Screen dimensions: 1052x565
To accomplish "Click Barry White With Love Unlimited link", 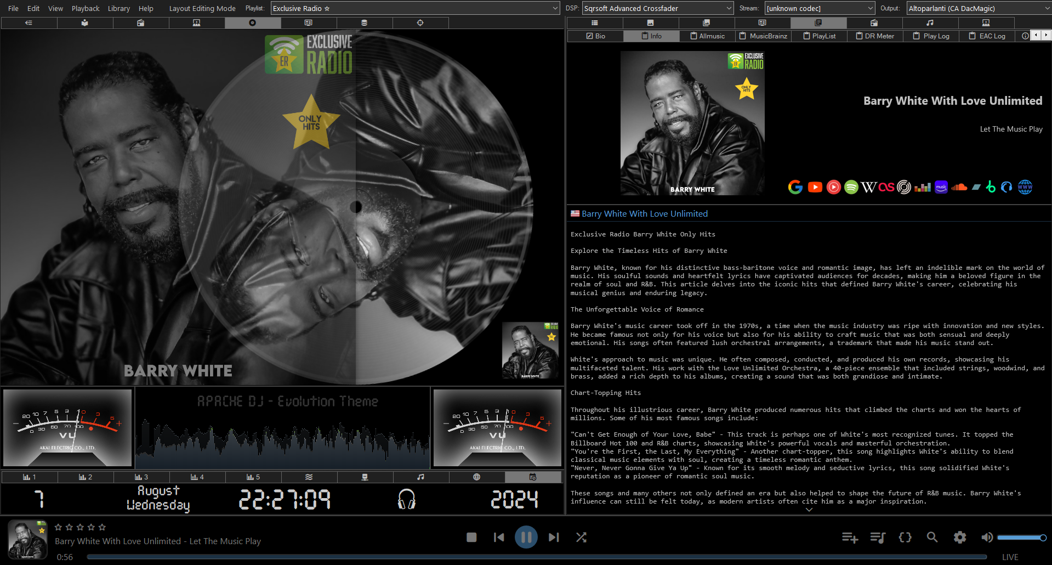I will click(x=645, y=214).
